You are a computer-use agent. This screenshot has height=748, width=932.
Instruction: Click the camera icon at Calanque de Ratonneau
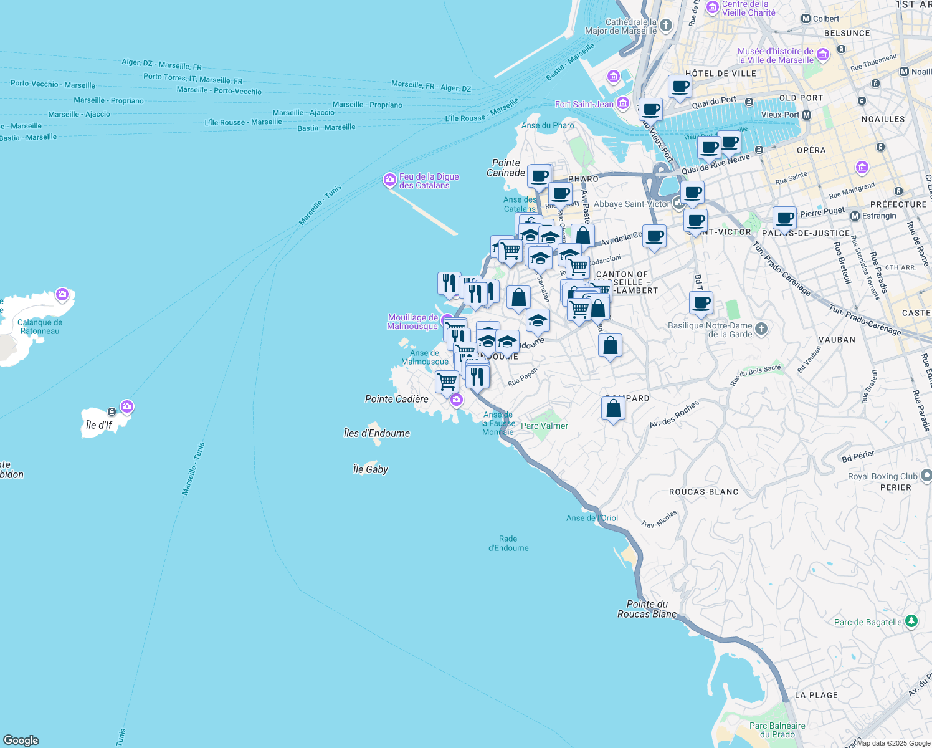[x=62, y=294]
